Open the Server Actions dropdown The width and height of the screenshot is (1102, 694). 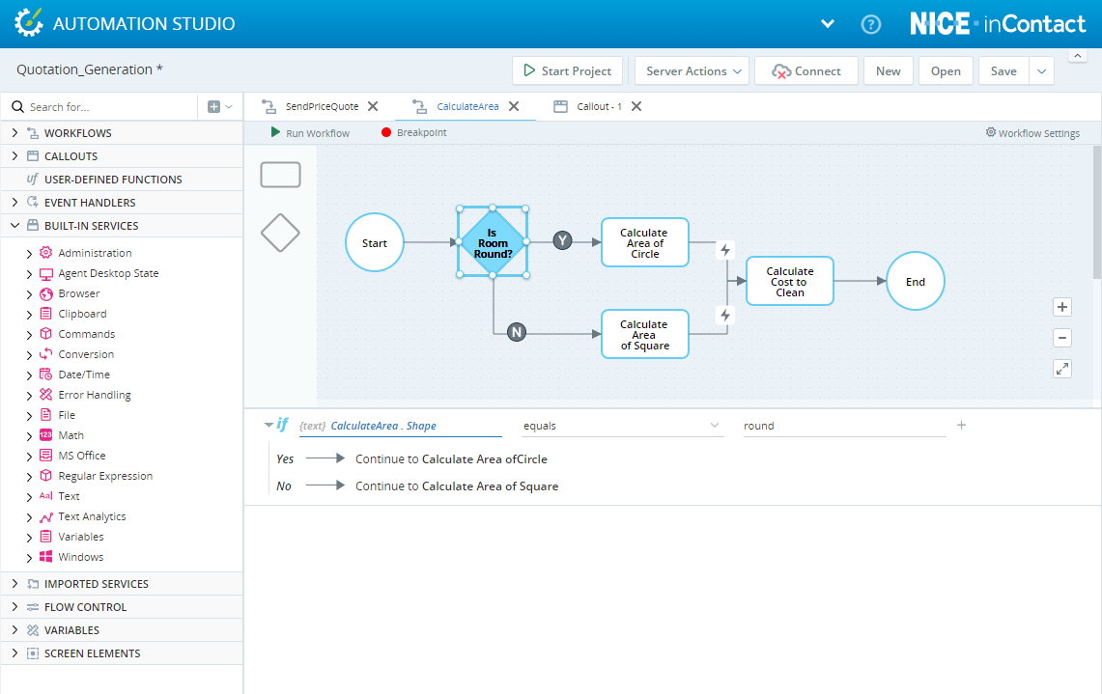point(692,71)
